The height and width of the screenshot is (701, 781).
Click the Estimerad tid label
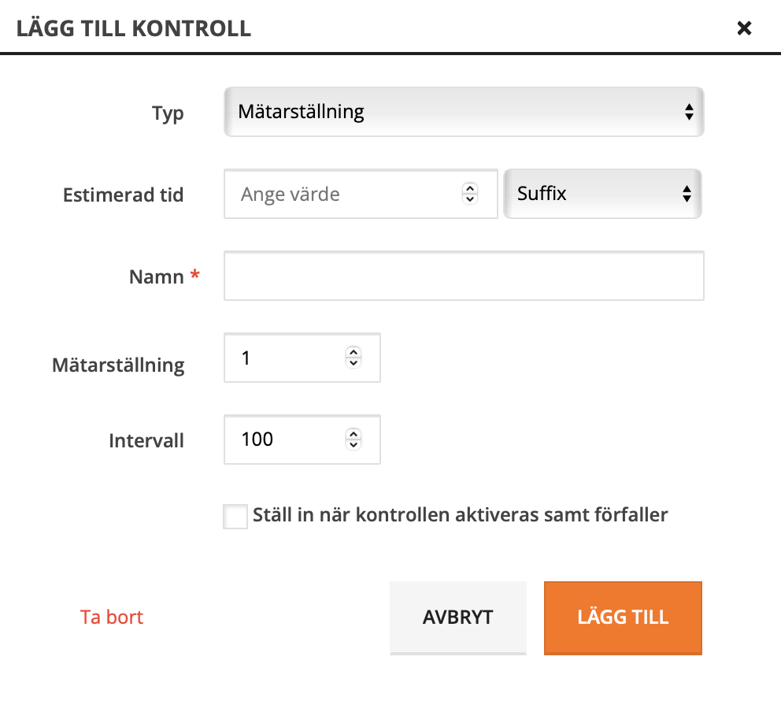pos(123,195)
